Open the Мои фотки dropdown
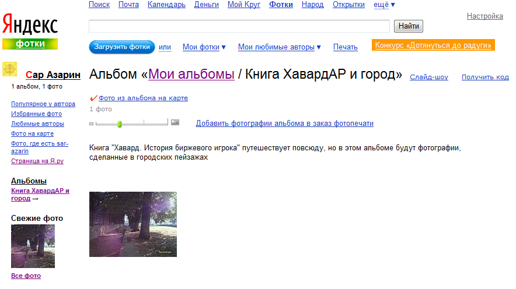Image resolution: width=516 pixels, height=289 pixels. pos(204,47)
